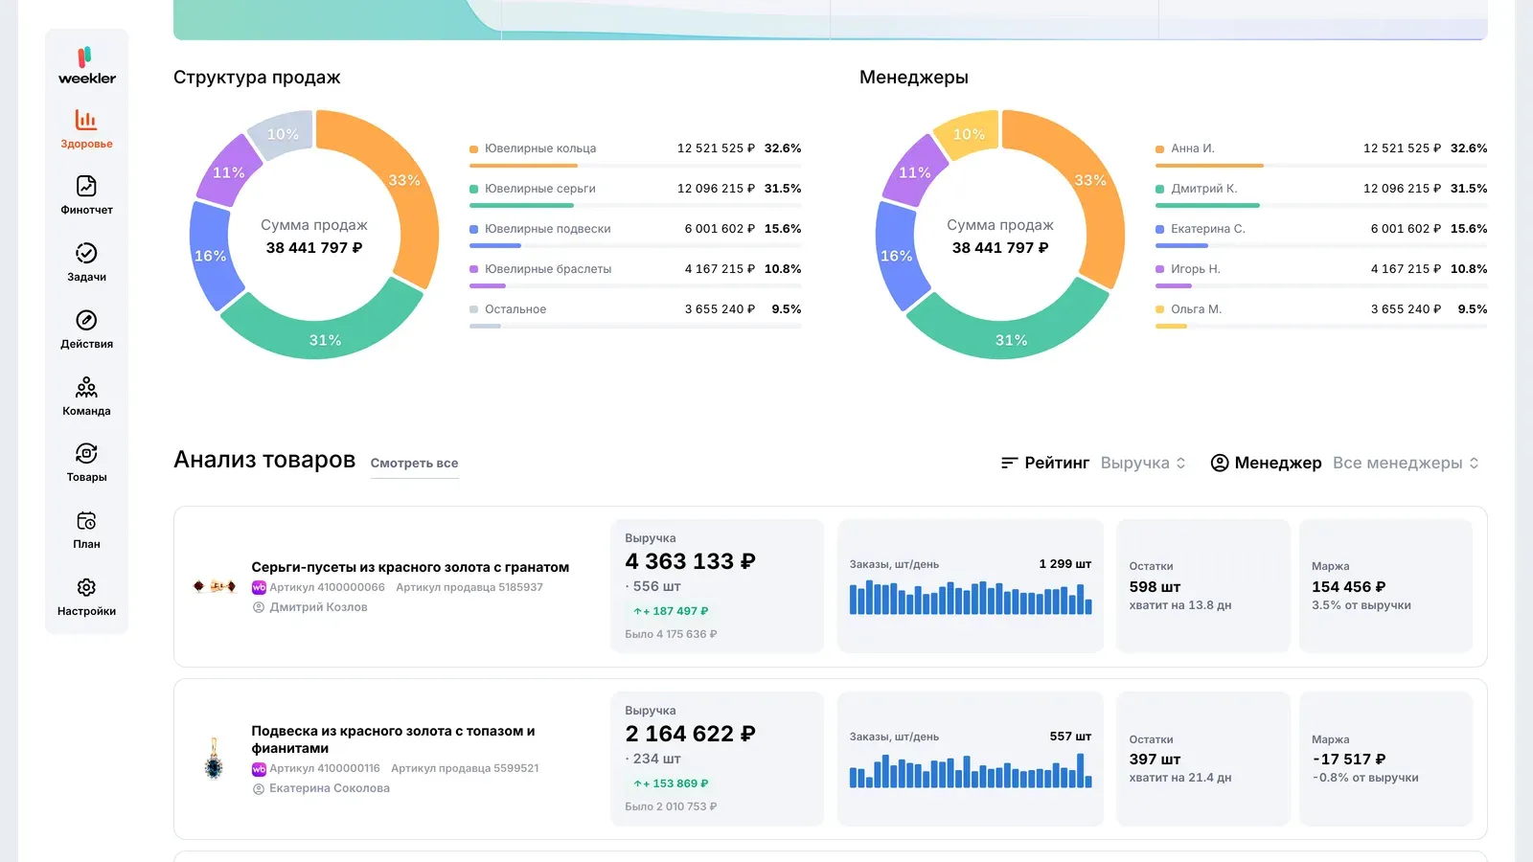Click the Смотреть все link
This screenshot has width=1533, height=862.
coord(414,464)
